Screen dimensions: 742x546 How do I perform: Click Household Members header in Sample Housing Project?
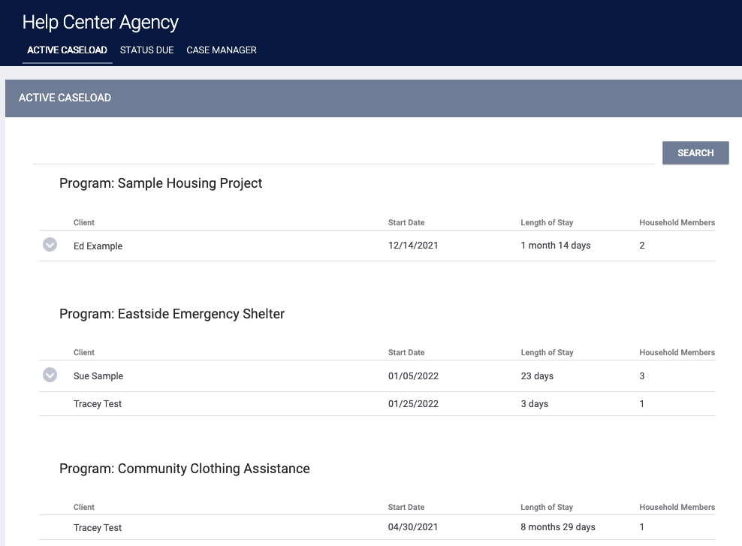click(677, 222)
